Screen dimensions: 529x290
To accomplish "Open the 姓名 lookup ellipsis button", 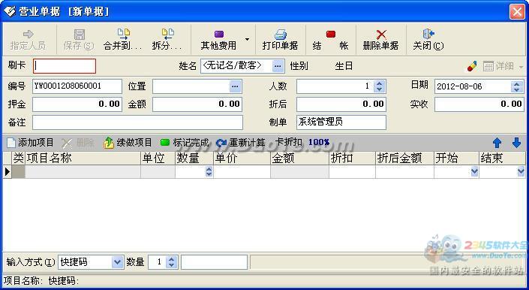I will click(278, 66).
